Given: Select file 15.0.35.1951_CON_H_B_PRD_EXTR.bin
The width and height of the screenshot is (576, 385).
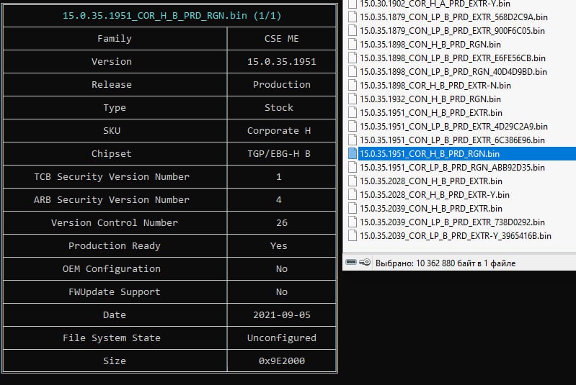Looking at the screenshot, I should pyautogui.click(x=430, y=112).
